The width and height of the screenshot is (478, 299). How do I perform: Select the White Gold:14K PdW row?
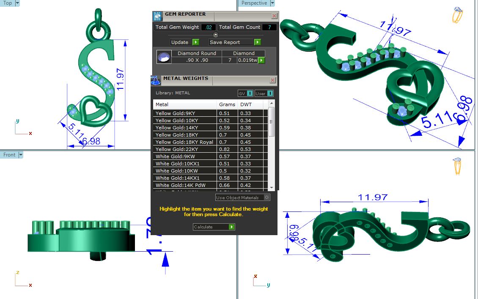[185, 185]
